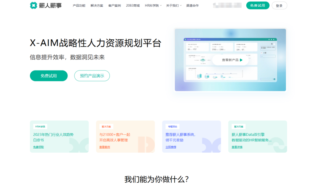Click the 薪人薪事 logo icon

click(33, 5)
